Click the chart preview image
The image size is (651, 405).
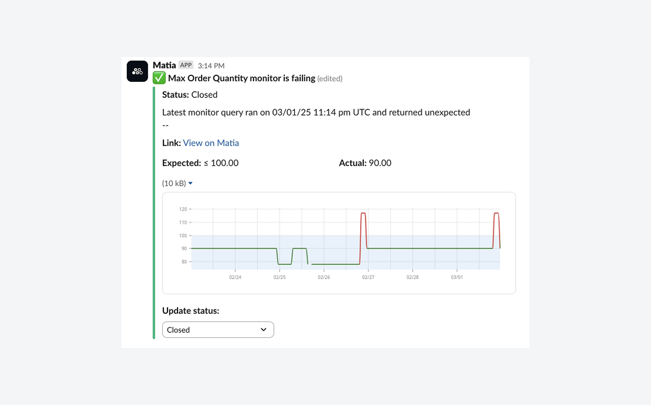pyautogui.click(x=339, y=243)
